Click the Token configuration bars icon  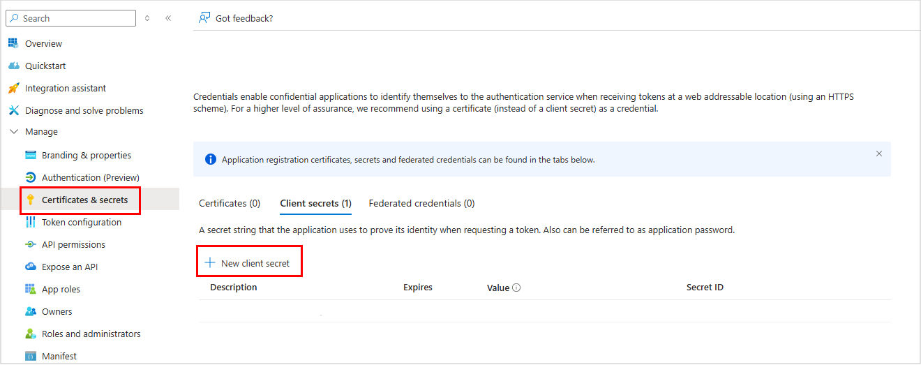[30, 222]
